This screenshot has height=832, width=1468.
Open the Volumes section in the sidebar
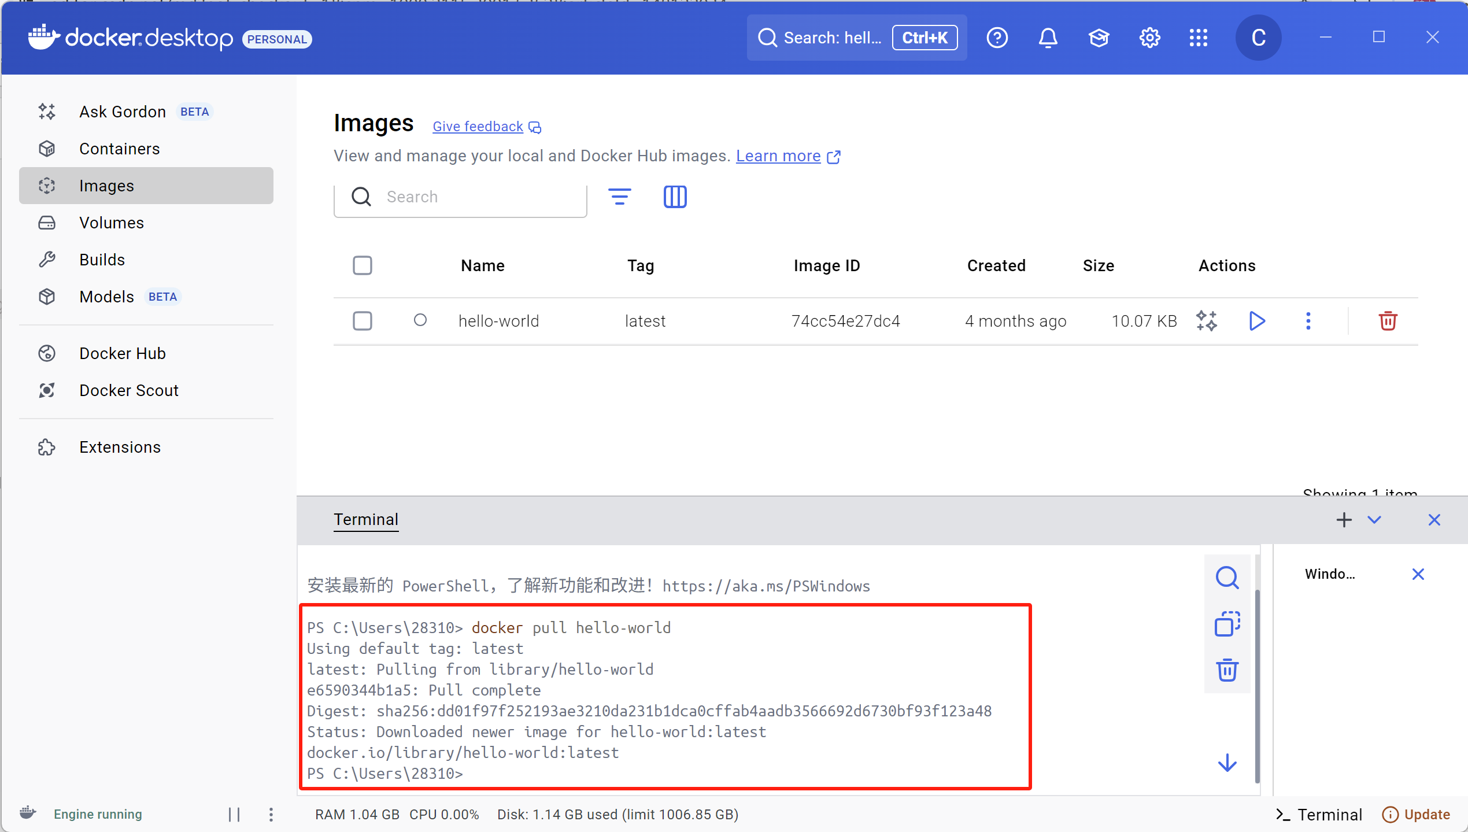click(111, 223)
